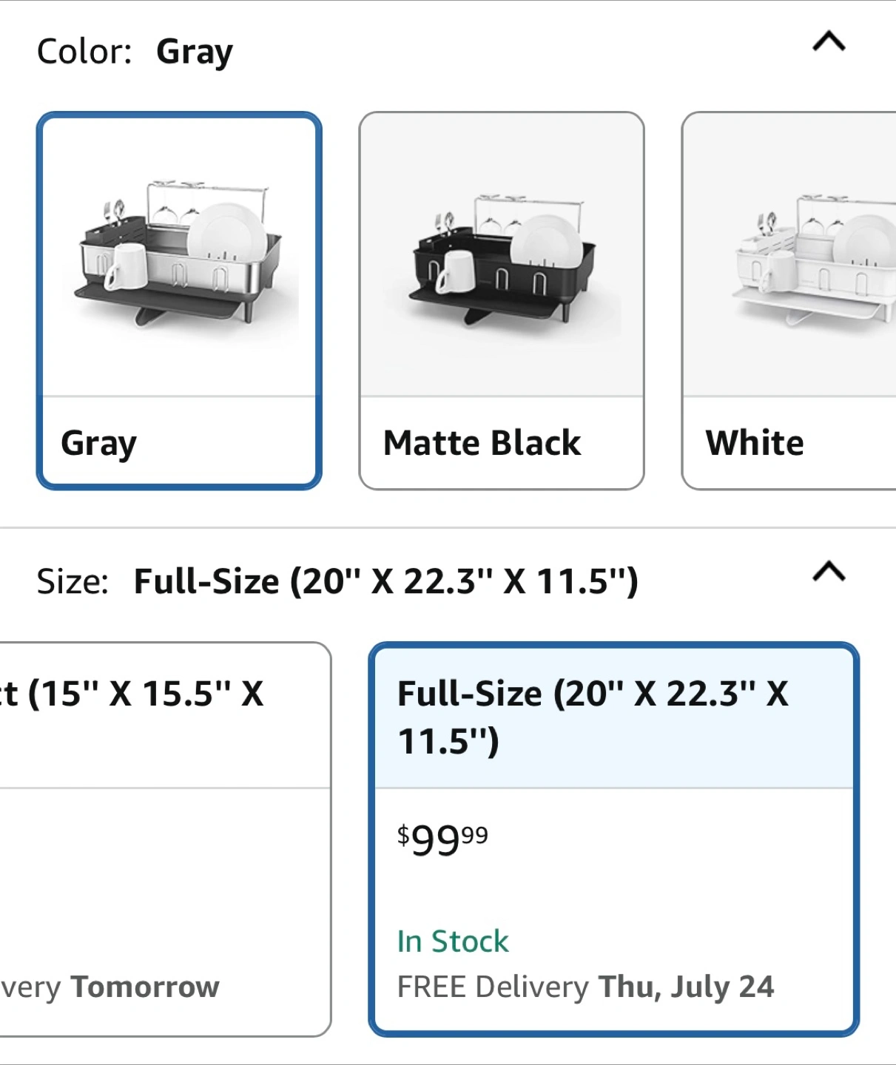Click the Gray color label text
The width and height of the screenshot is (896, 1065).
pos(98,444)
